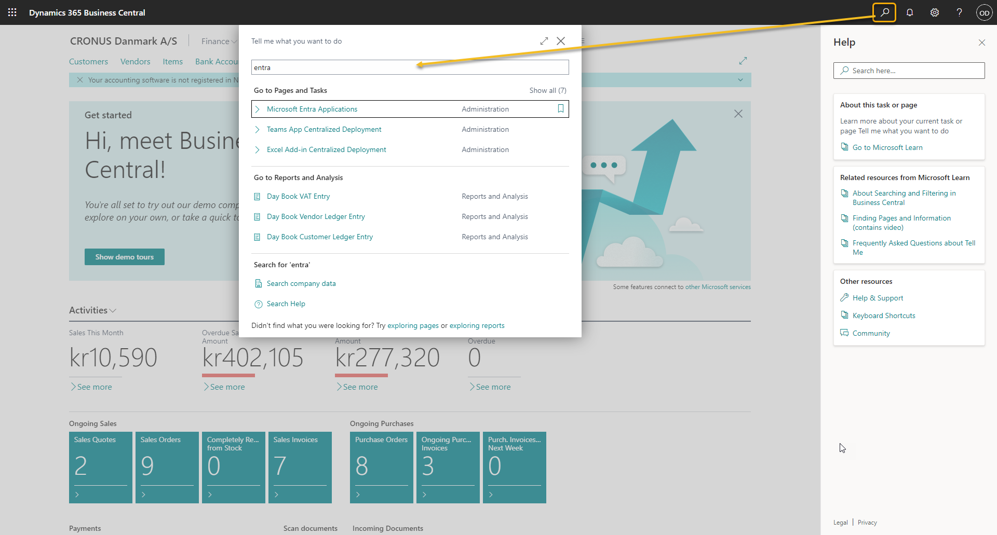Image resolution: width=997 pixels, height=535 pixels.
Task: Open the Bank Accounts menu
Action: (217, 61)
